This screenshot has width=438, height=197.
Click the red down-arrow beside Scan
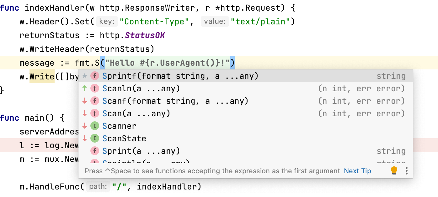84,114
